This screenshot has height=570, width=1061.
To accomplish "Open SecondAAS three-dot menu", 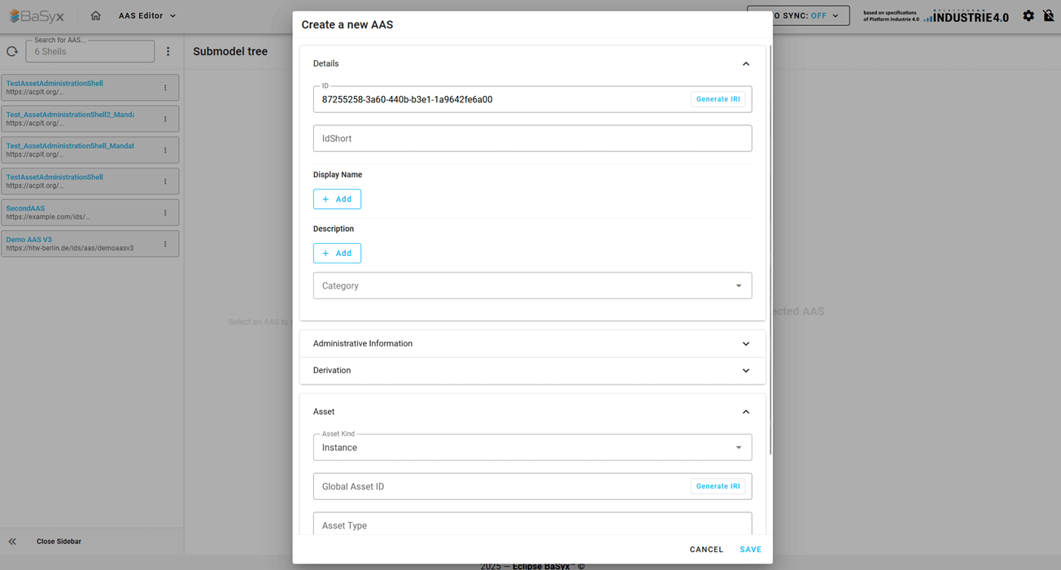I will pos(165,213).
